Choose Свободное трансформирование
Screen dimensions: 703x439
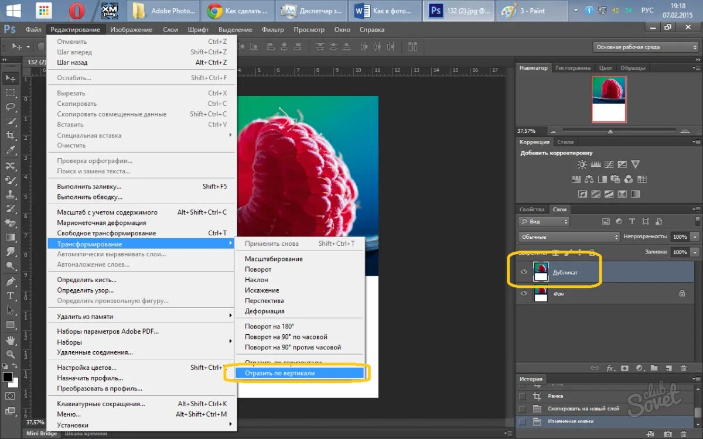[142, 233]
